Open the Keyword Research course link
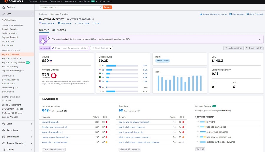265x152 pixels. pos(213,14)
